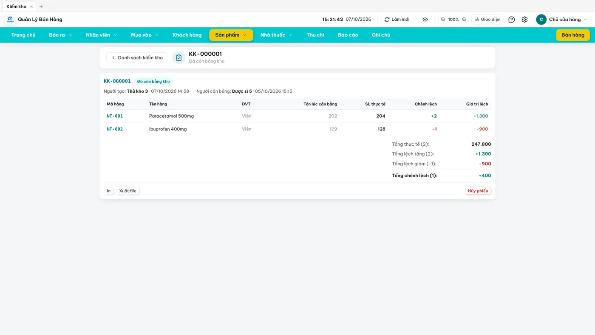Viewport: 595px width, 335px height.
Task: Open a new tab with the plus icon
Action: tap(41, 6)
